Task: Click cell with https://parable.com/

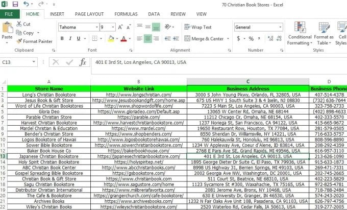Action: point(139,117)
